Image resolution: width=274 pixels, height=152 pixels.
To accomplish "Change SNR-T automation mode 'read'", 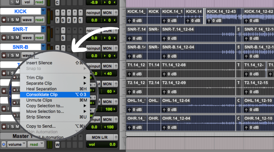I will [39, 37].
